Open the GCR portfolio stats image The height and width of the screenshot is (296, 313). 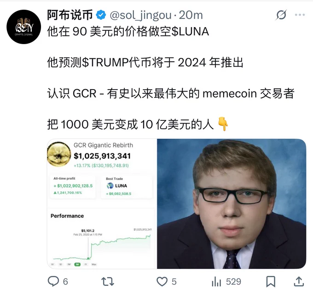(x=102, y=204)
